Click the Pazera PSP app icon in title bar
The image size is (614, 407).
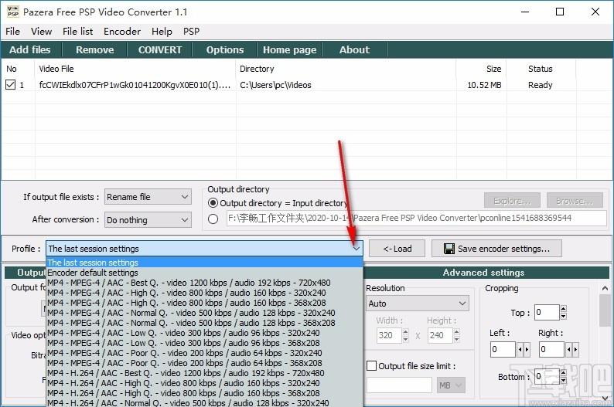point(13,12)
